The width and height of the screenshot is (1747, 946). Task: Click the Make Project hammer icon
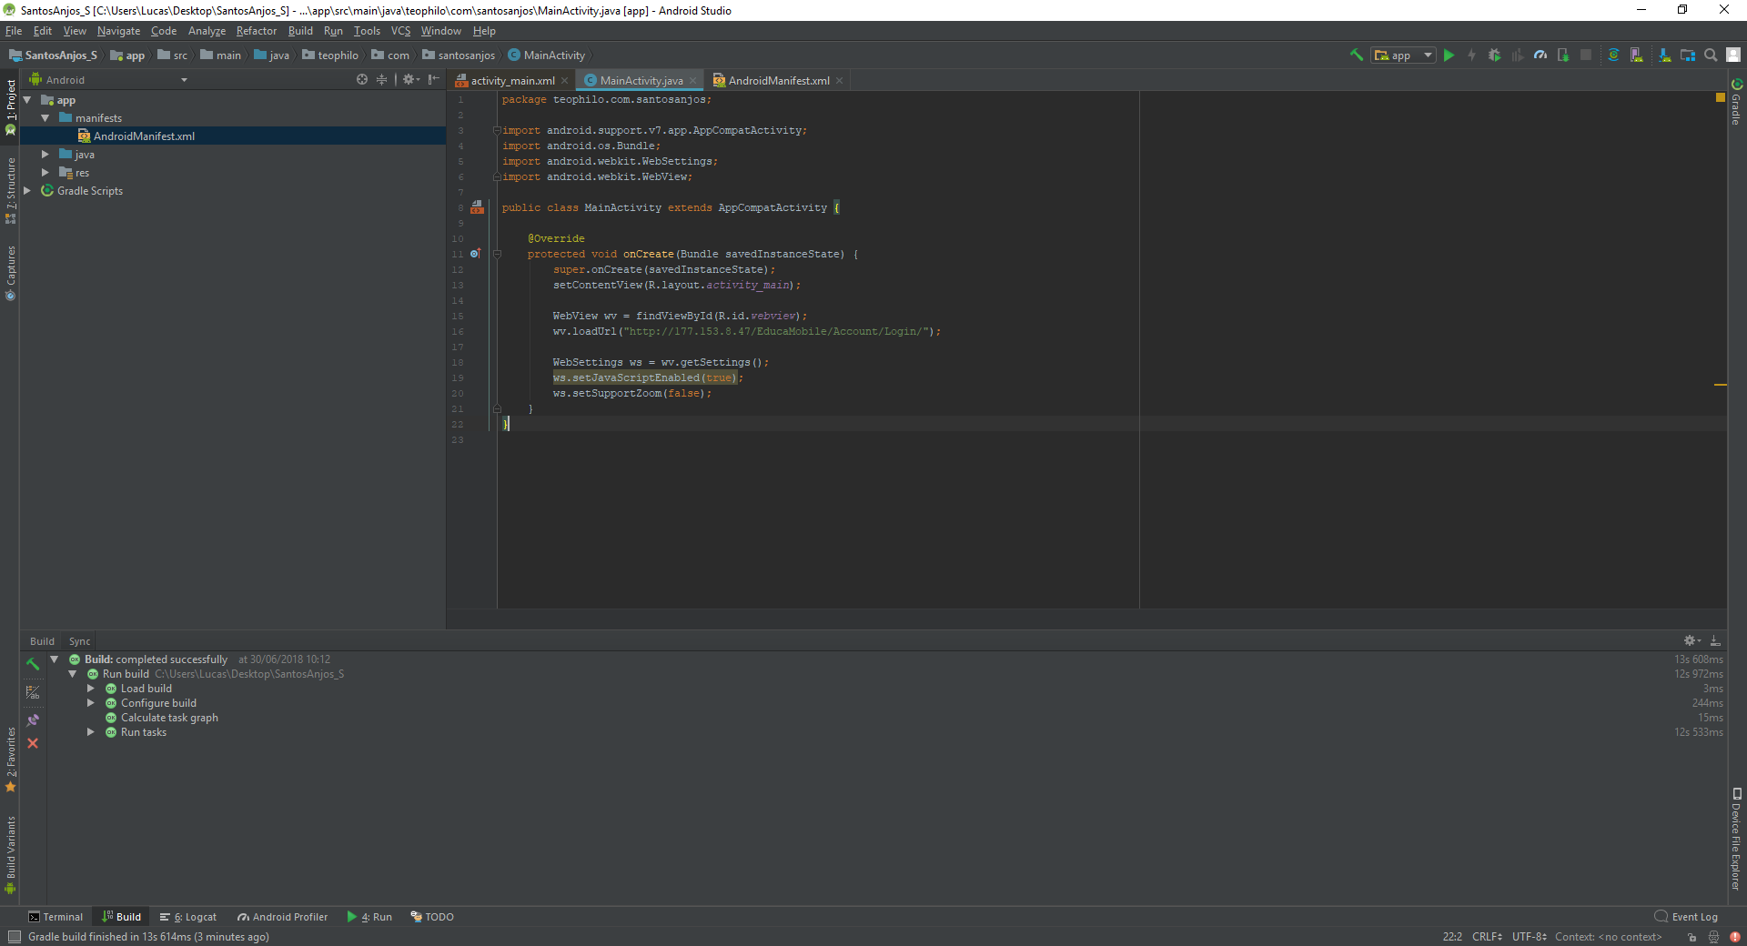click(x=1356, y=55)
